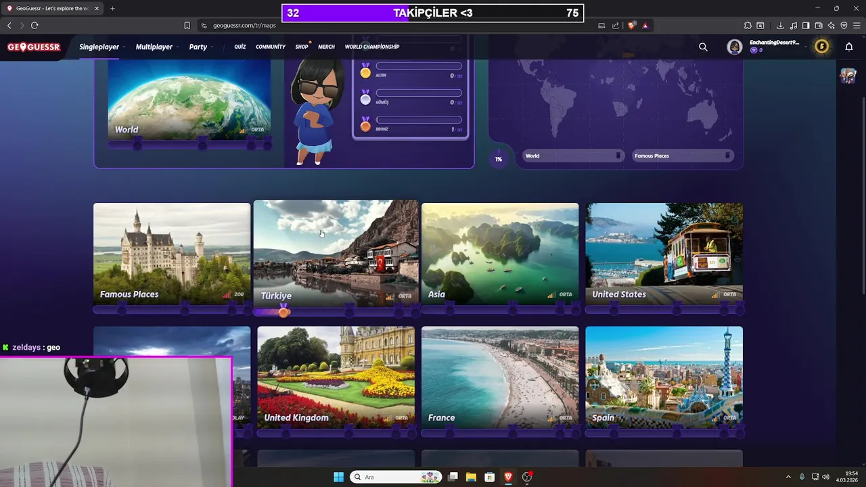Click the Famous Places button under map
The width and height of the screenshot is (866, 487).
tap(682, 156)
